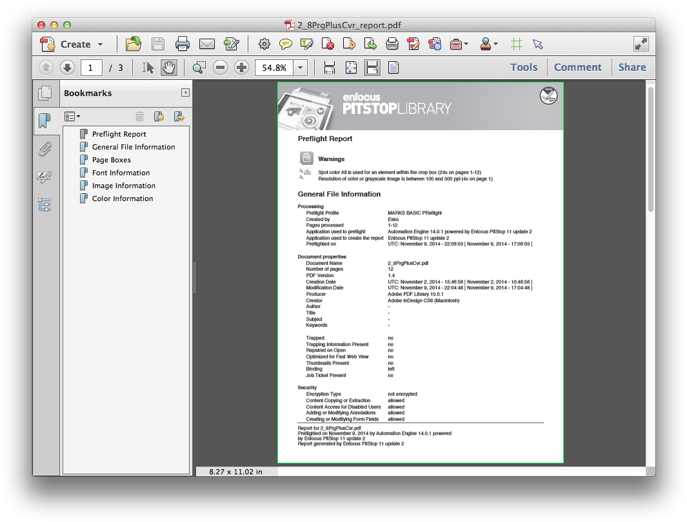The height and width of the screenshot is (522, 687).
Task: Click the envelope icon to email the file
Action: [207, 44]
